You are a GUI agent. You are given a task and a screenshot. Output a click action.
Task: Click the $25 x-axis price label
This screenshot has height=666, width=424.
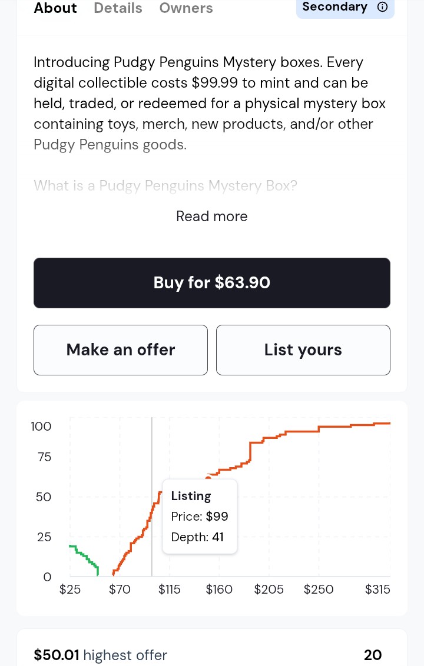pos(70,590)
